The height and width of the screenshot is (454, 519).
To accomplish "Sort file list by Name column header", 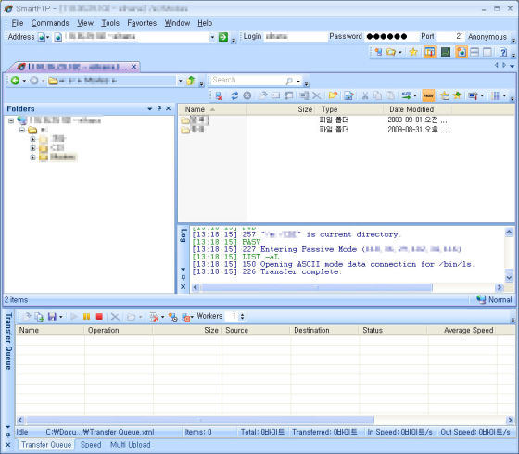I will pos(212,109).
